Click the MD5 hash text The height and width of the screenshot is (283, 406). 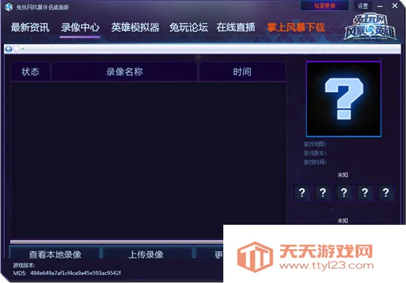point(75,273)
